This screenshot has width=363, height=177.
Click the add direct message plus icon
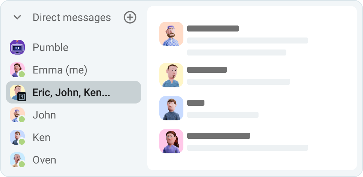(130, 17)
